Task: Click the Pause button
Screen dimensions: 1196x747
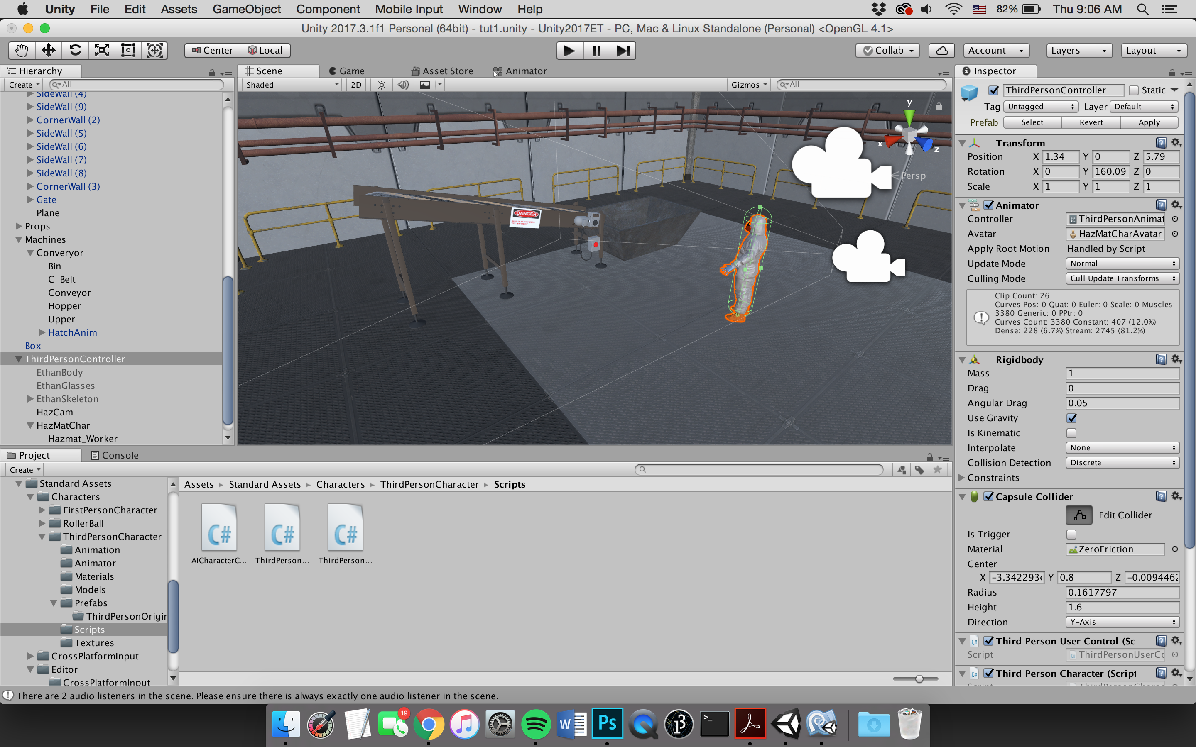Action: pos(596,50)
